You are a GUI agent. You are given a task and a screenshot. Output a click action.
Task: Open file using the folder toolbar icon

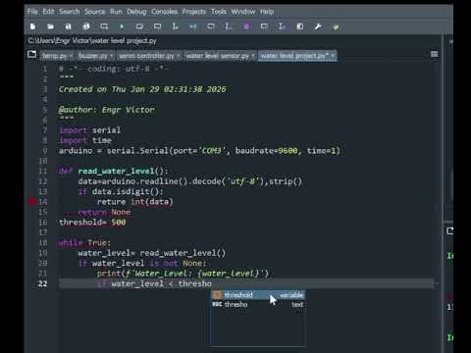pyautogui.click(x=50, y=26)
